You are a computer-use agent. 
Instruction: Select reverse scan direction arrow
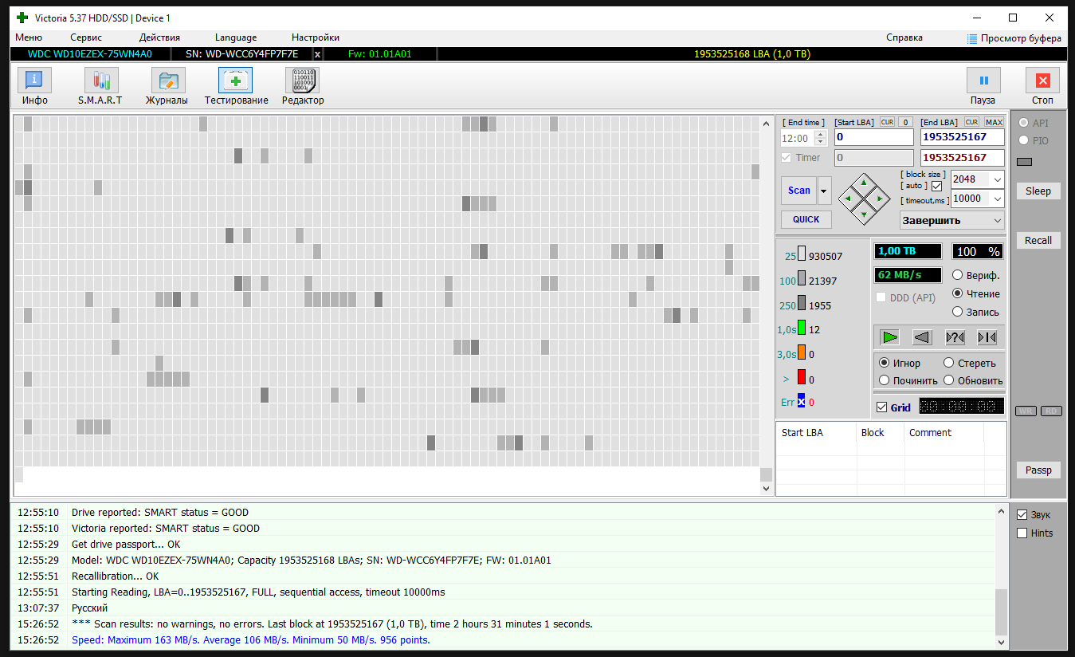[x=922, y=337]
